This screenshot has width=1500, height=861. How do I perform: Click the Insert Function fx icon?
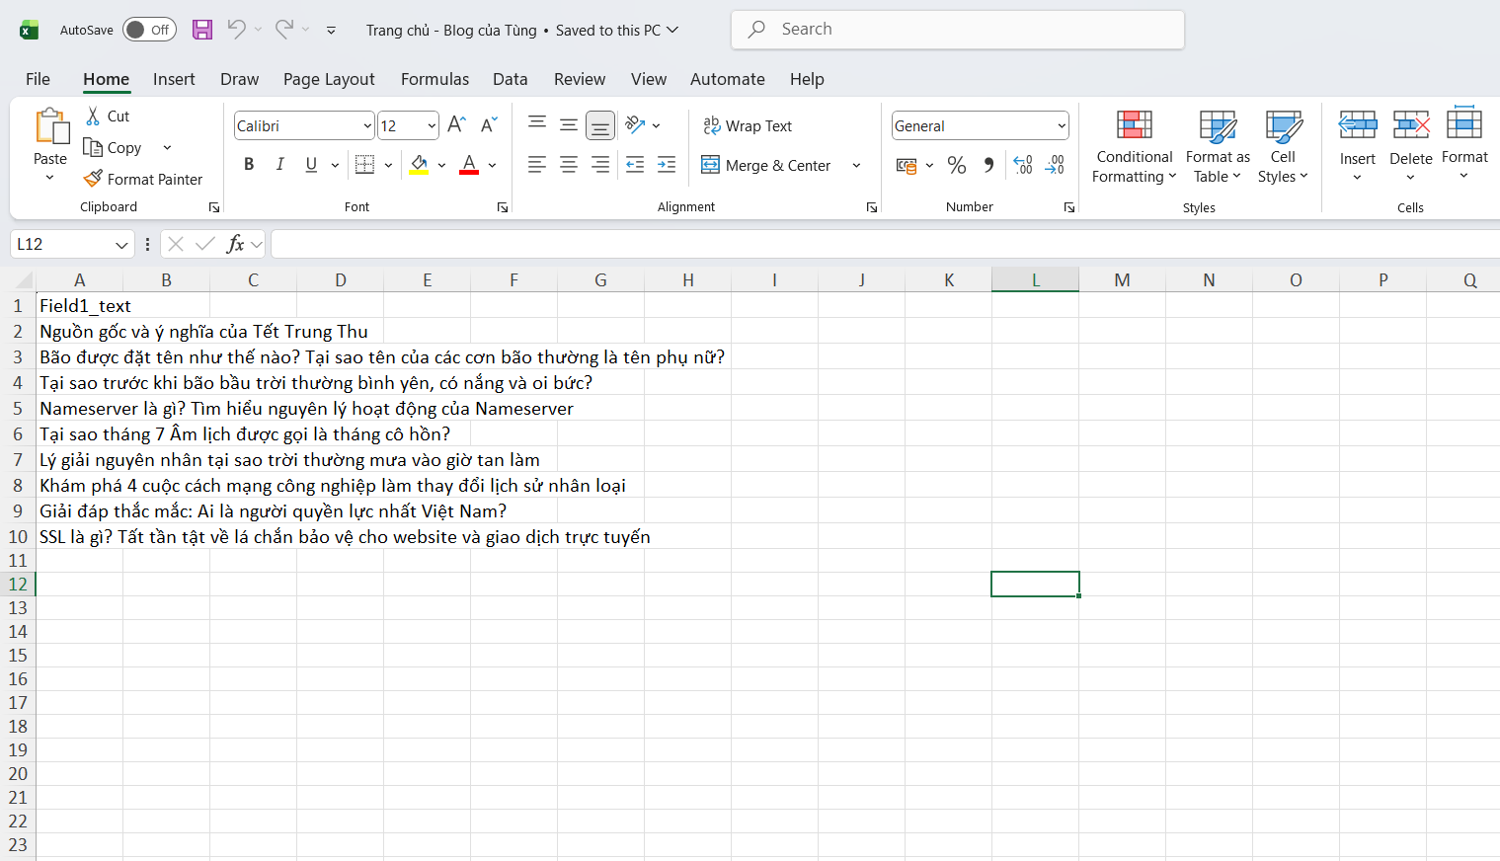[235, 244]
